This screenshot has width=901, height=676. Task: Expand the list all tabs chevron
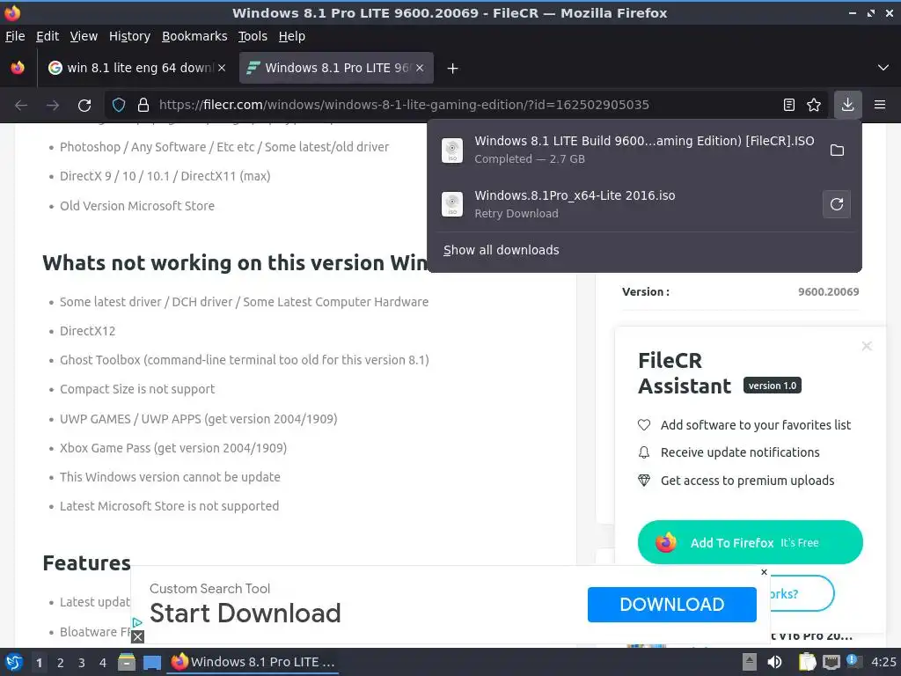(x=883, y=68)
